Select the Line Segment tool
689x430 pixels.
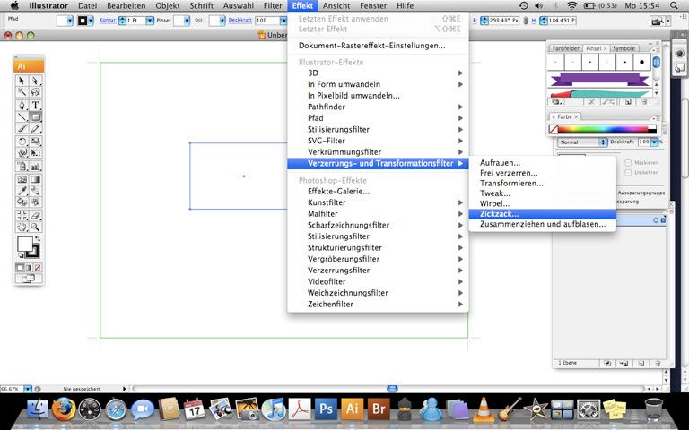click(22, 116)
